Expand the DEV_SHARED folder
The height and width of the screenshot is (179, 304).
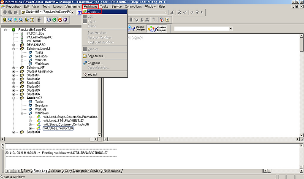[x=14, y=45]
